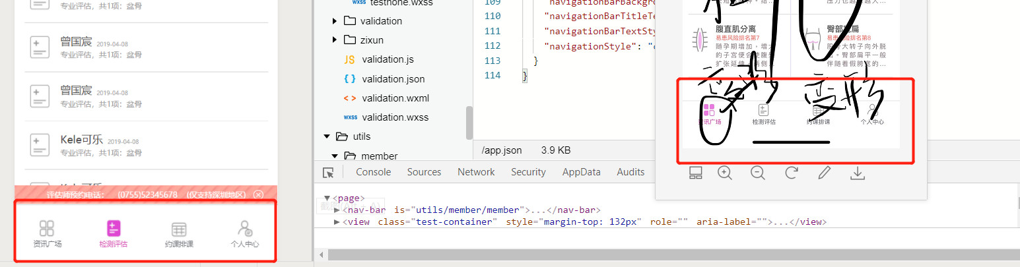This screenshot has height=267, width=1020.
Task: Open validation.wxml file
Action: [395, 98]
